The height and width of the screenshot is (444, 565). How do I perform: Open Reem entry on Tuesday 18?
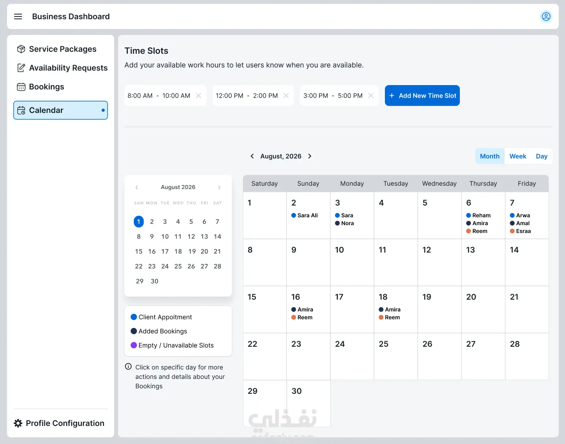[x=389, y=317]
